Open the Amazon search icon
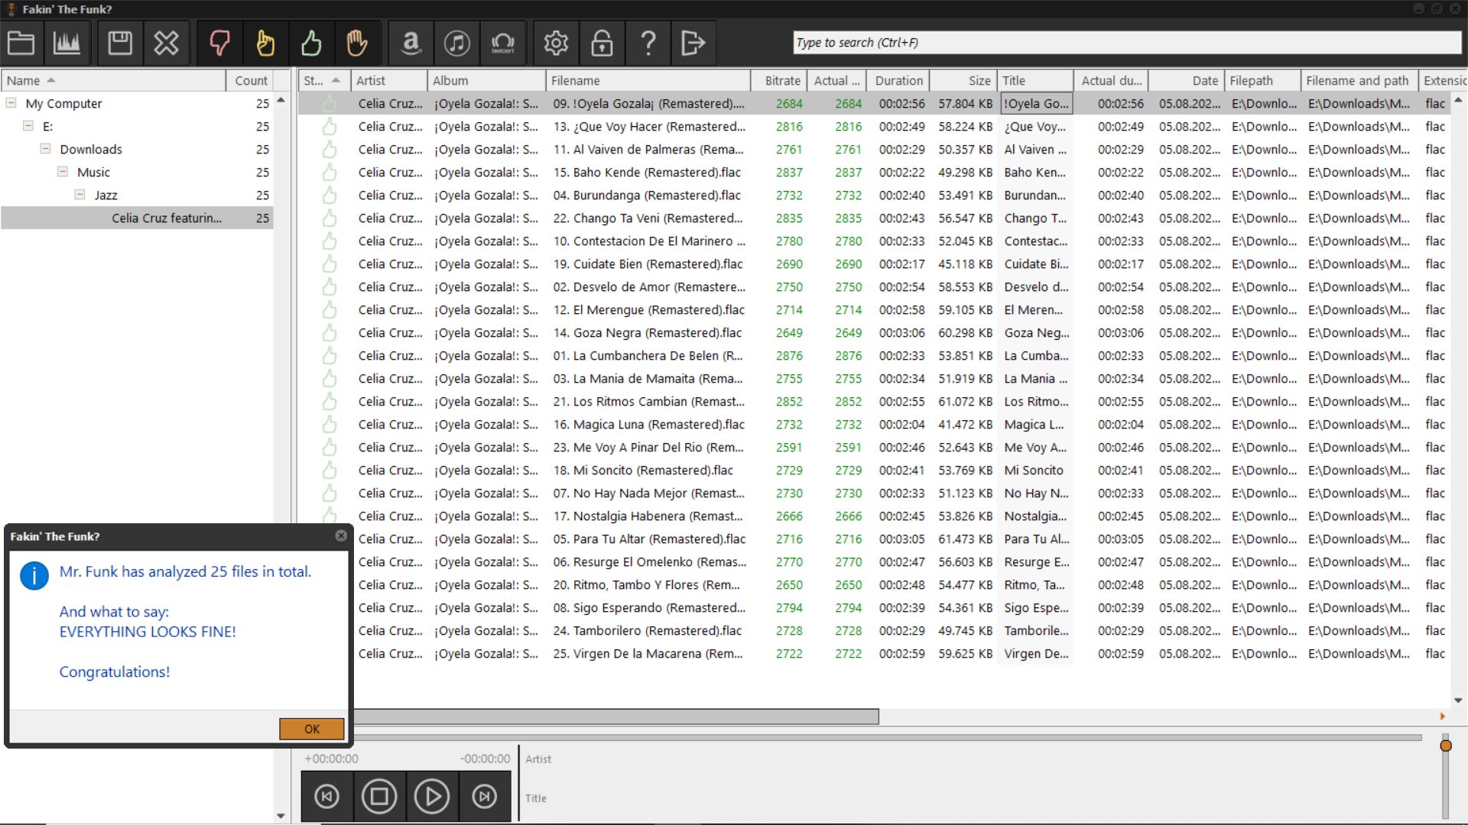The width and height of the screenshot is (1468, 825). click(411, 43)
